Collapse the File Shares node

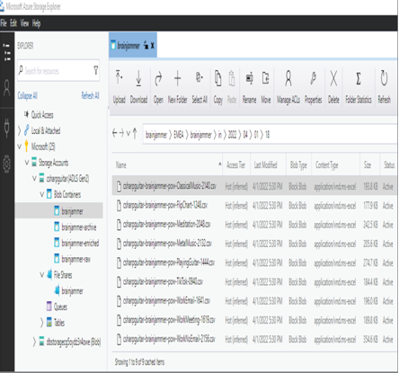[42, 274]
